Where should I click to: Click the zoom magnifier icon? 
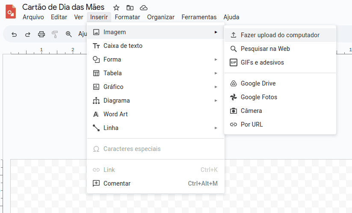click(68, 34)
